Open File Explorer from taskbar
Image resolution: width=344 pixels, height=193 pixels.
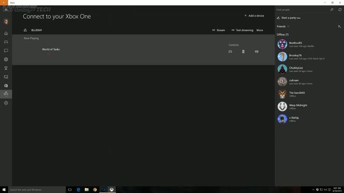pyautogui.click(x=87, y=190)
